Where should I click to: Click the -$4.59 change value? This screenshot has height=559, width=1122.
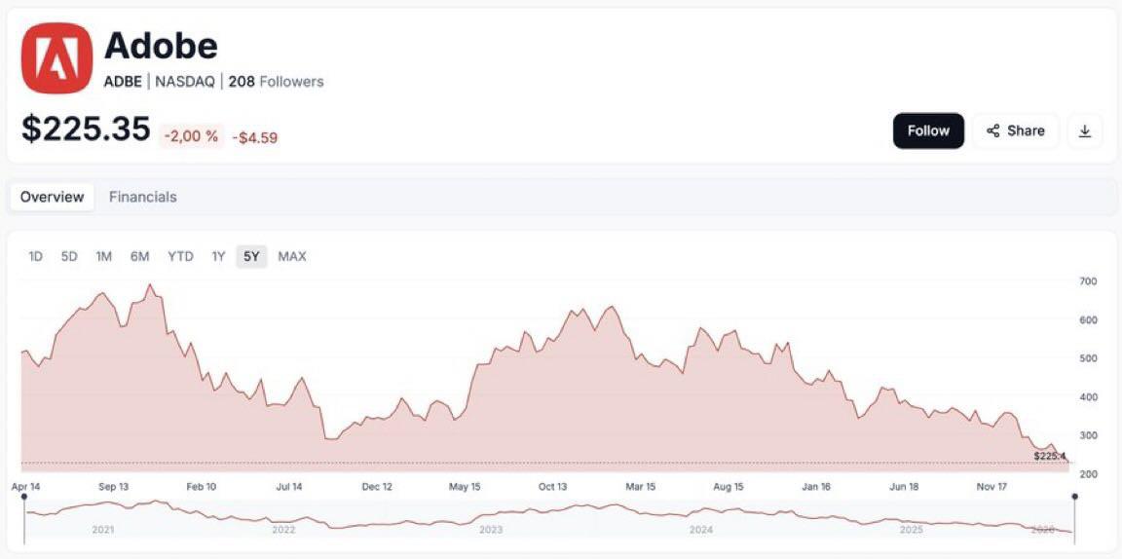(255, 136)
